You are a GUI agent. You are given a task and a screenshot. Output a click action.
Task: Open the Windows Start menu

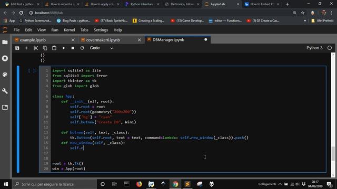(6, 184)
